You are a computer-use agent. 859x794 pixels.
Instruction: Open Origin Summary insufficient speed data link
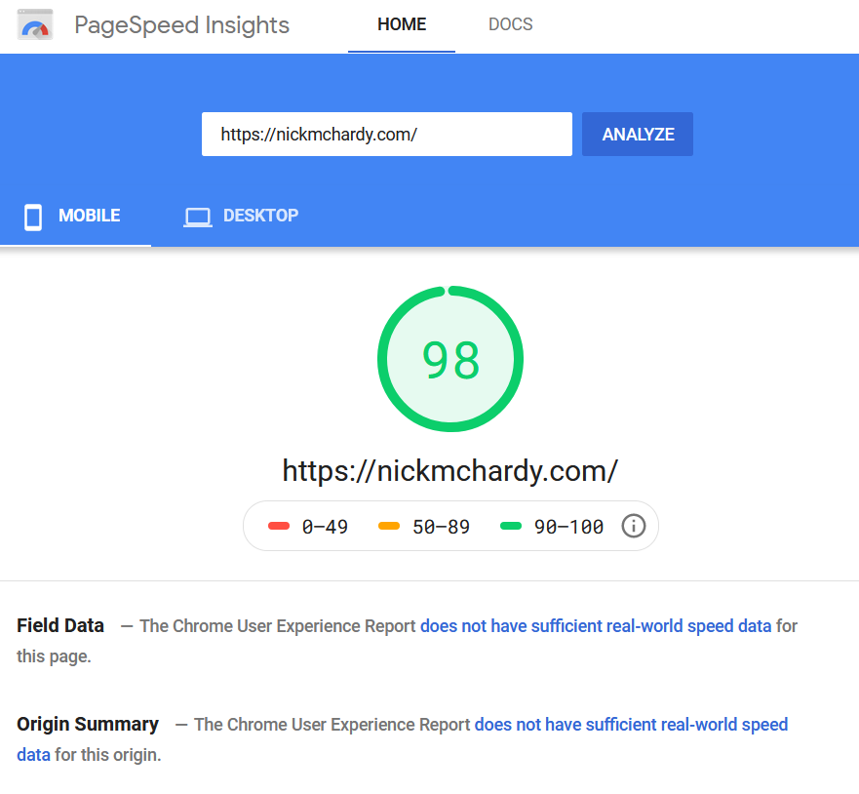click(631, 725)
